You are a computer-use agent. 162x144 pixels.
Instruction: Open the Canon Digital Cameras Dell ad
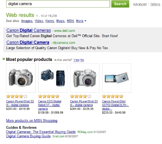[x=29, y=30]
